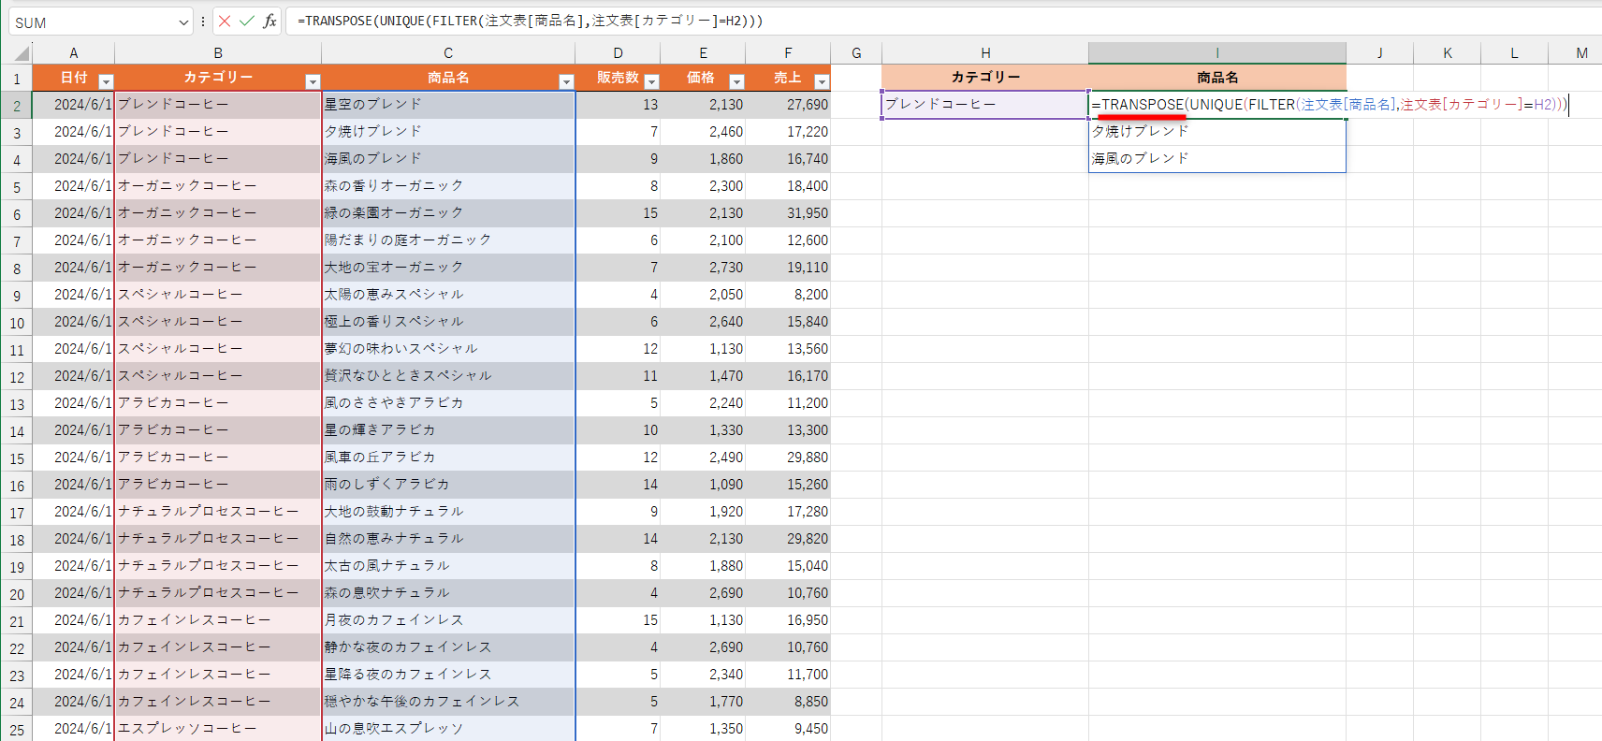This screenshot has height=741, width=1602.
Task: Click 日付 table header cell
Action: point(74,78)
